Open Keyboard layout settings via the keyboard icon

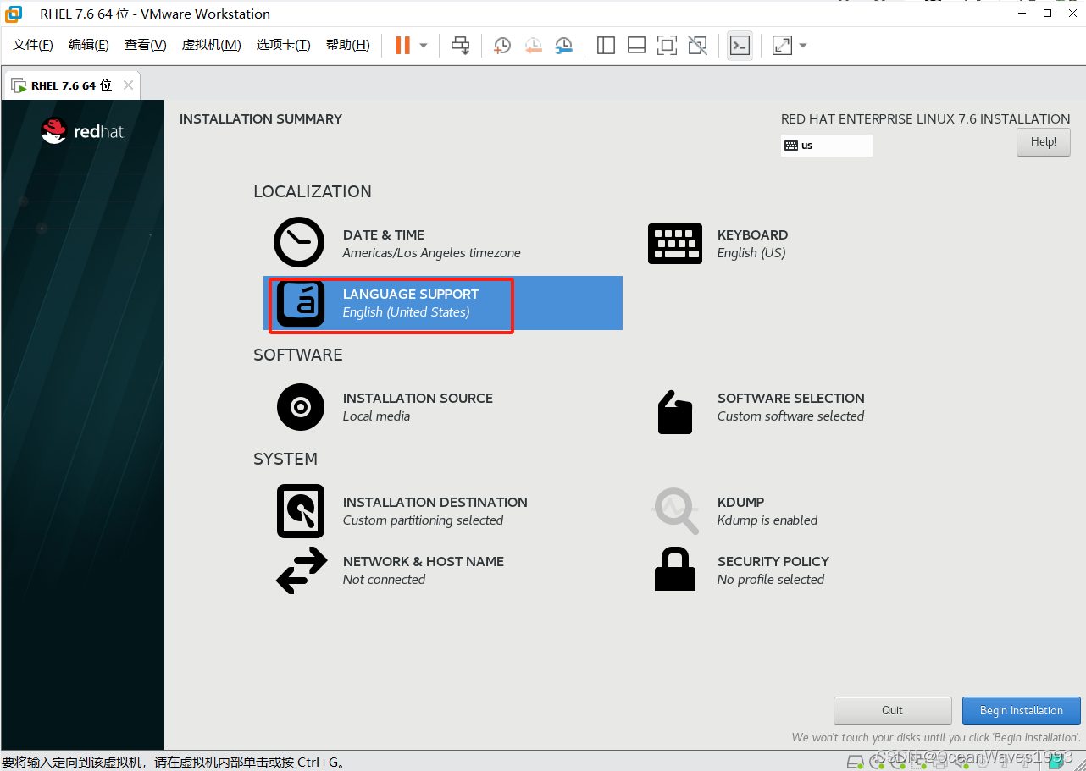[x=675, y=244]
